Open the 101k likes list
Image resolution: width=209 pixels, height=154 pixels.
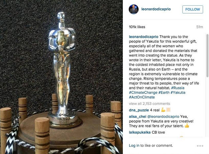[137, 27]
